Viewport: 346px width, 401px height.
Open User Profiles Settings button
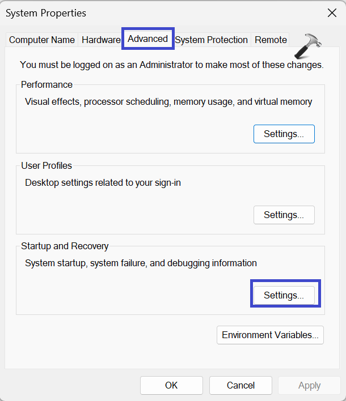(284, 215)
